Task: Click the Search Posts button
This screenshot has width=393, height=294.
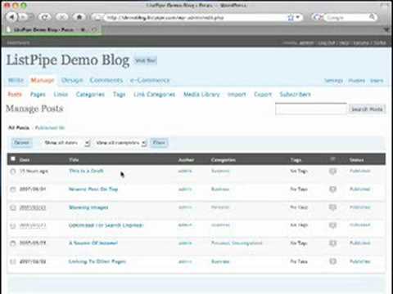Action: coord(367,109)
